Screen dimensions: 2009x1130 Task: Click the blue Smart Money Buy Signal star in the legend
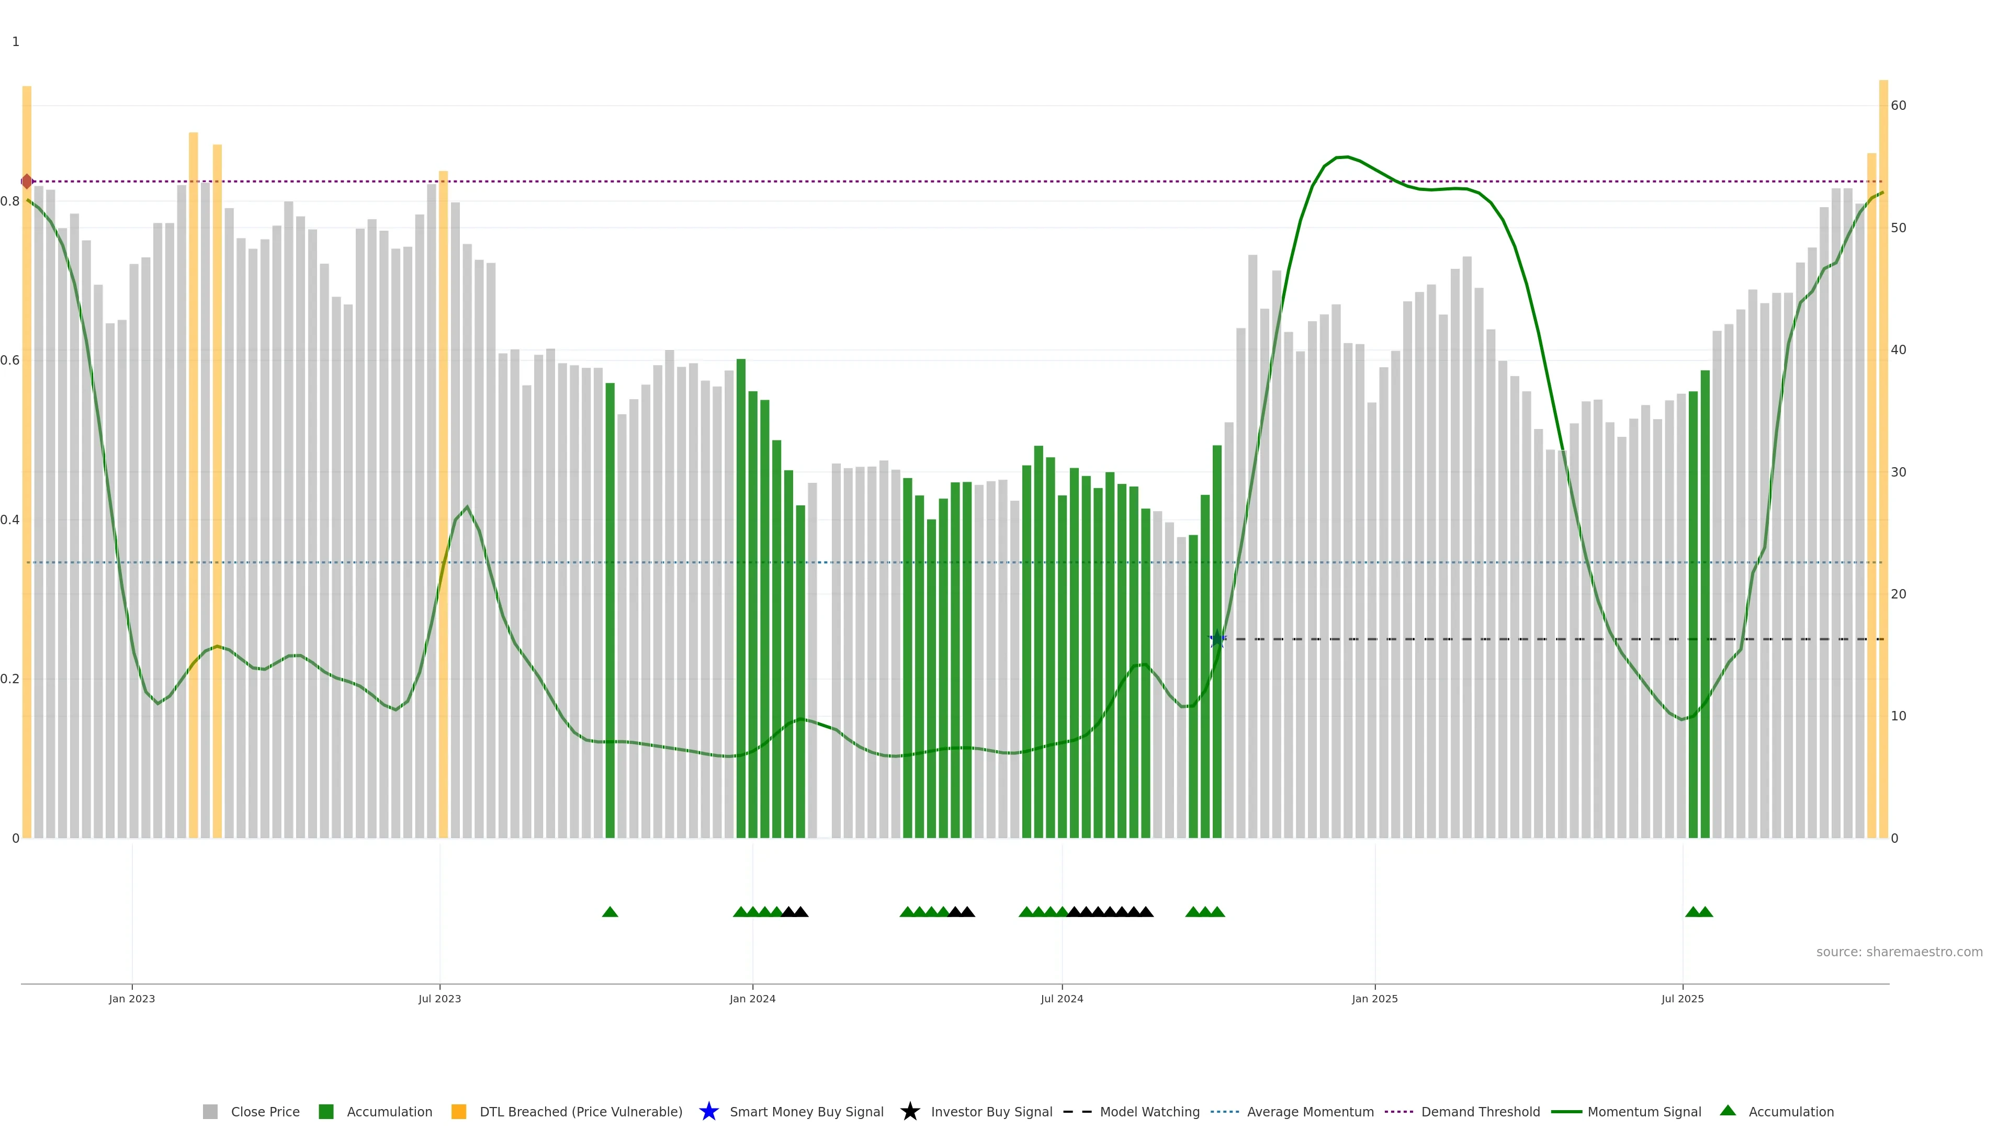pyautogui.click(x=708, y=1111)
